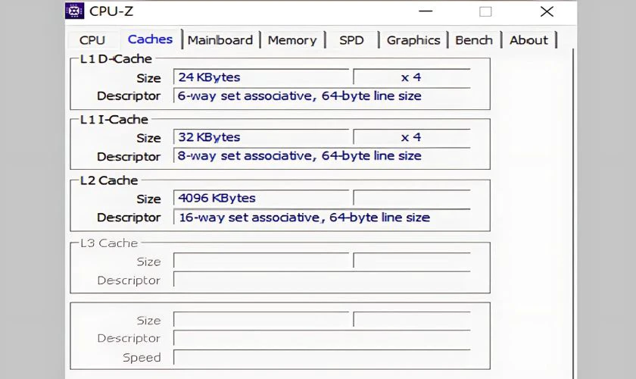Click the empty Descriptor field above Speed
Viewport: 636px width, 379px height.
tap(322, 338)
